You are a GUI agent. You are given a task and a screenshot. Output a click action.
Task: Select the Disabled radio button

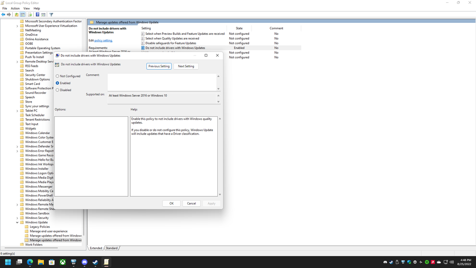click(57, 90)
